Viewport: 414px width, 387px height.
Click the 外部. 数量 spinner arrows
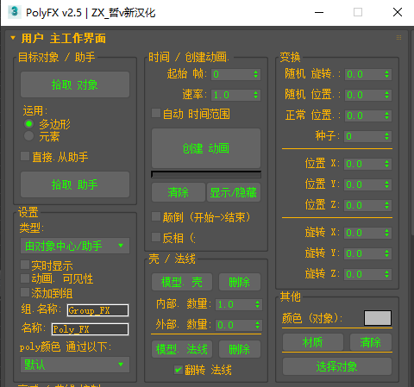(x=258, y=325)
